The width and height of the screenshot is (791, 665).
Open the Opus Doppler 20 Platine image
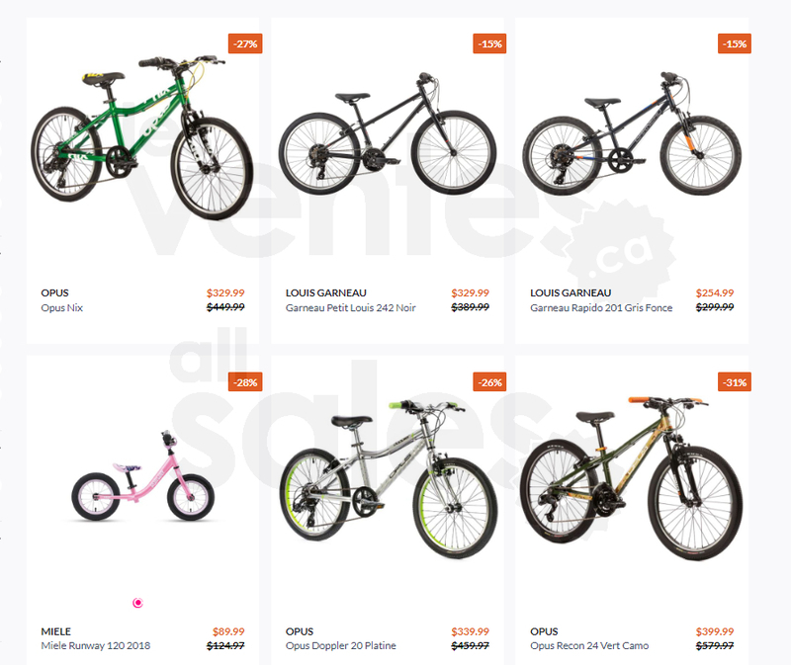click(389, 479)
